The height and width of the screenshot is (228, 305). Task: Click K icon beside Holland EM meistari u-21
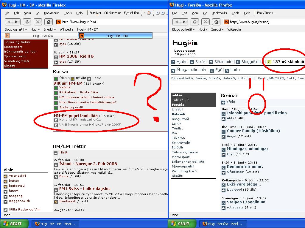(56, 120)
